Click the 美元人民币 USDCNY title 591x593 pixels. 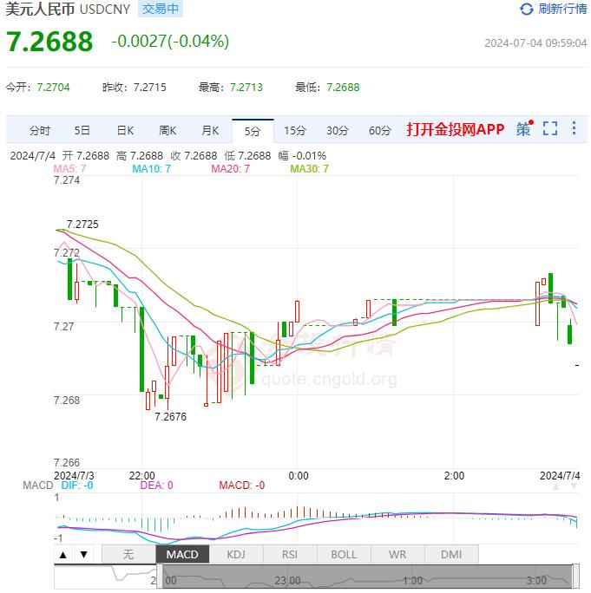pyautogui.click(x=69, y=9)
